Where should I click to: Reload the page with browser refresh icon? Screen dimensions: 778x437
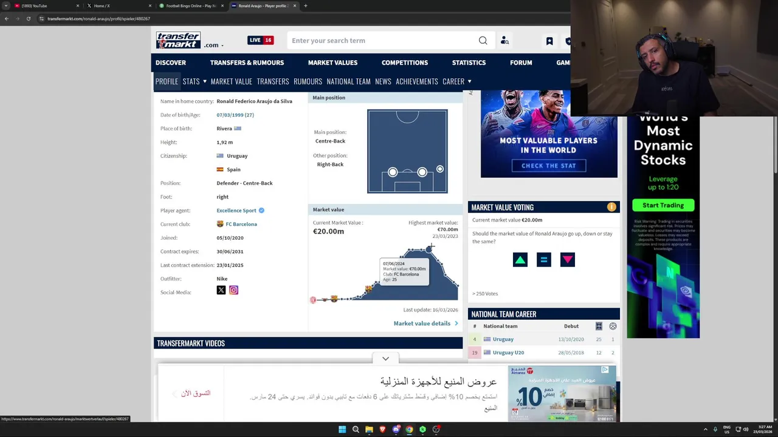(28, 19)
